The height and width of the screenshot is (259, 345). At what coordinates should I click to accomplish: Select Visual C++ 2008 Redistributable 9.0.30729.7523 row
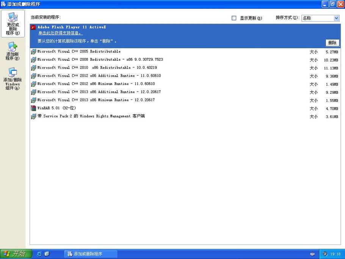click(185, 60)
